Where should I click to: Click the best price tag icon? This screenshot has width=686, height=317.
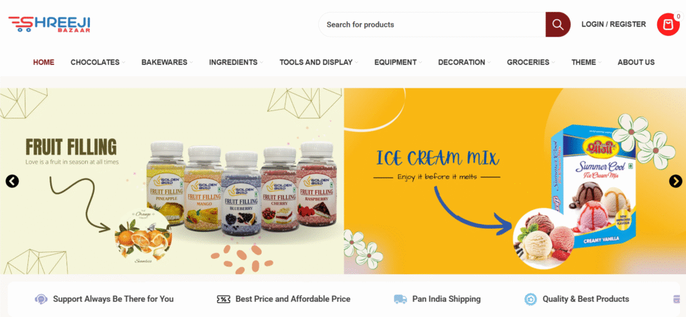[x=224, y=299]
